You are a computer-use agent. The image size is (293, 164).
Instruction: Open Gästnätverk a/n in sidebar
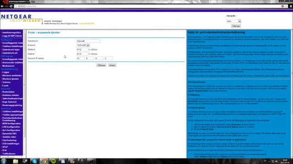pyautogui.click(x=10, y=53)
